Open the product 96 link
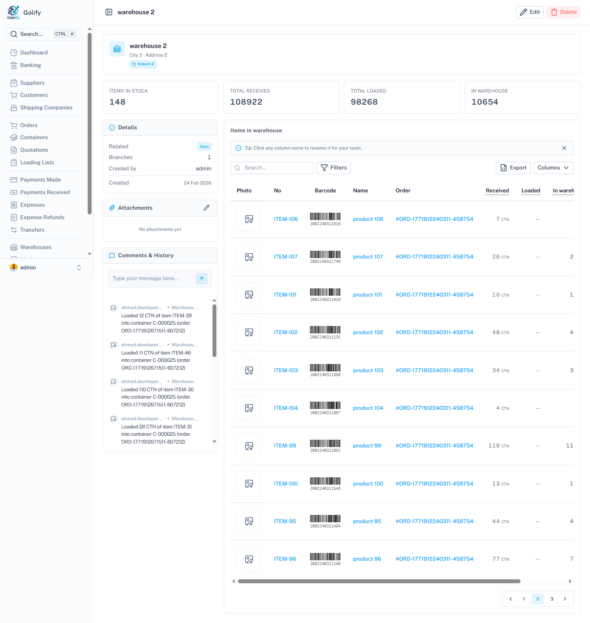The width and height of the screenshot is (590, 623). point(367,559)
